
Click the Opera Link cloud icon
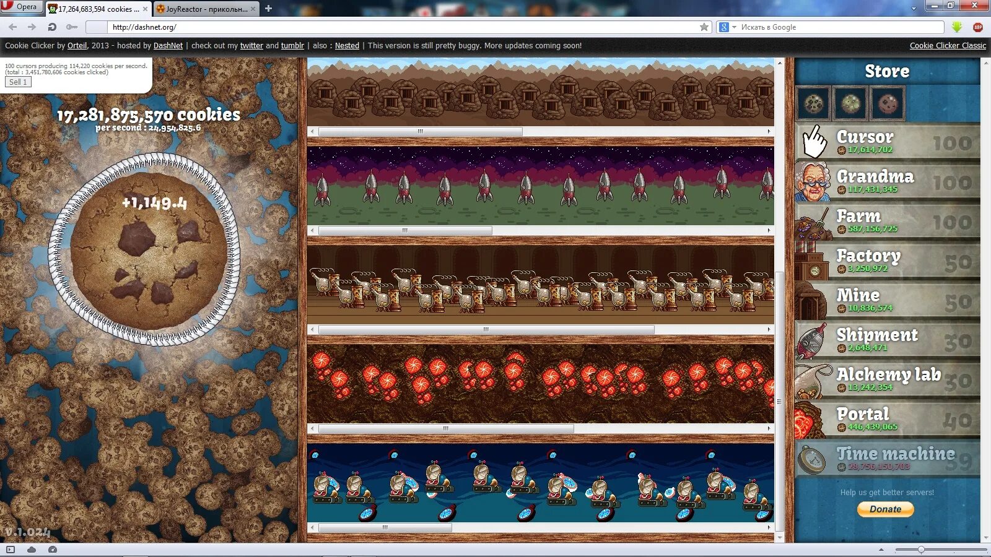pos(32,550)
